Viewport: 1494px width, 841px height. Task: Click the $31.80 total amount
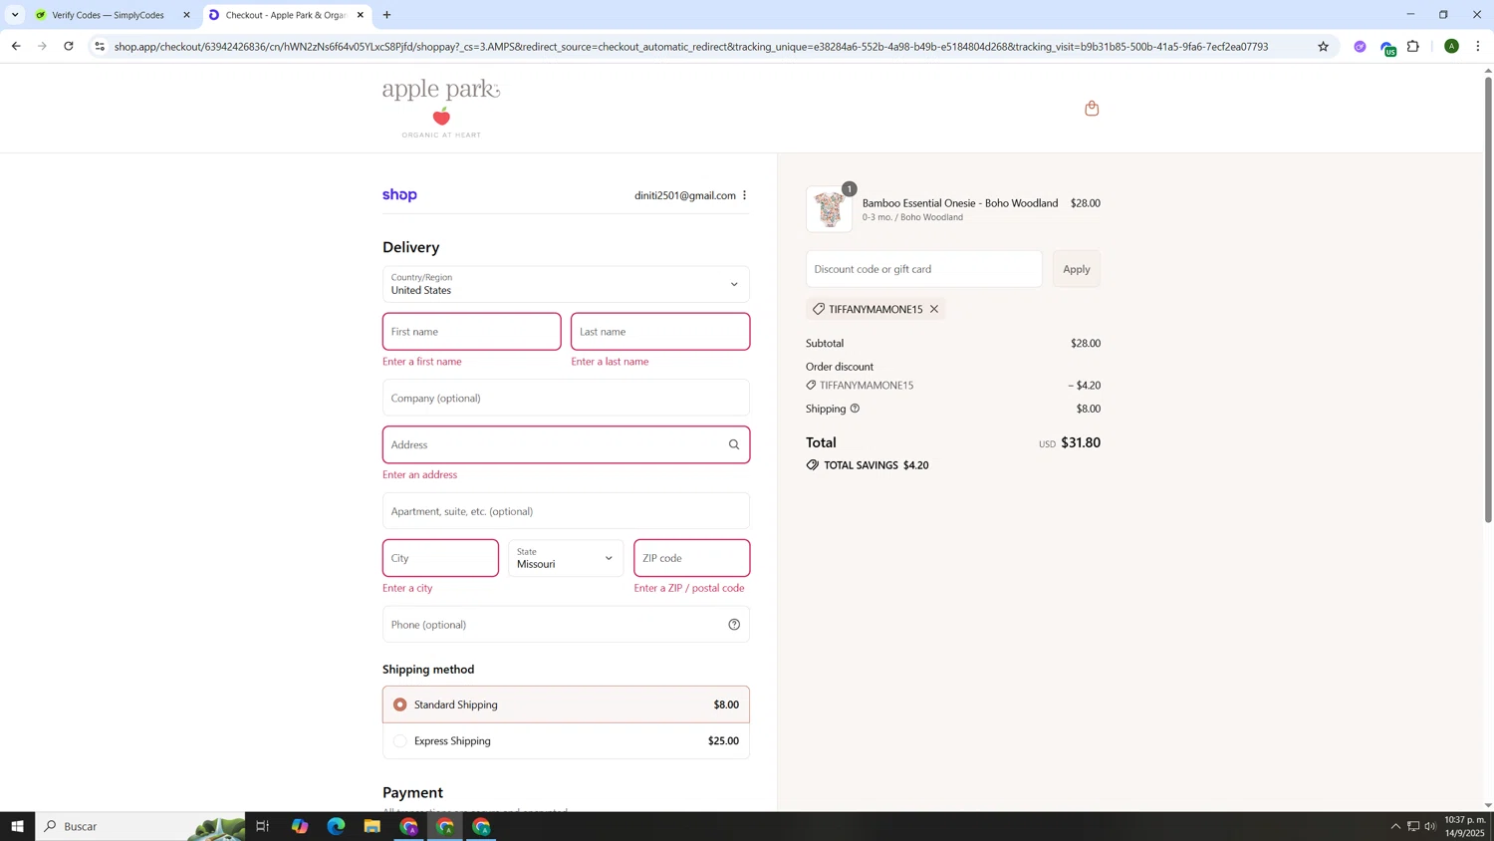point(1081,442)
